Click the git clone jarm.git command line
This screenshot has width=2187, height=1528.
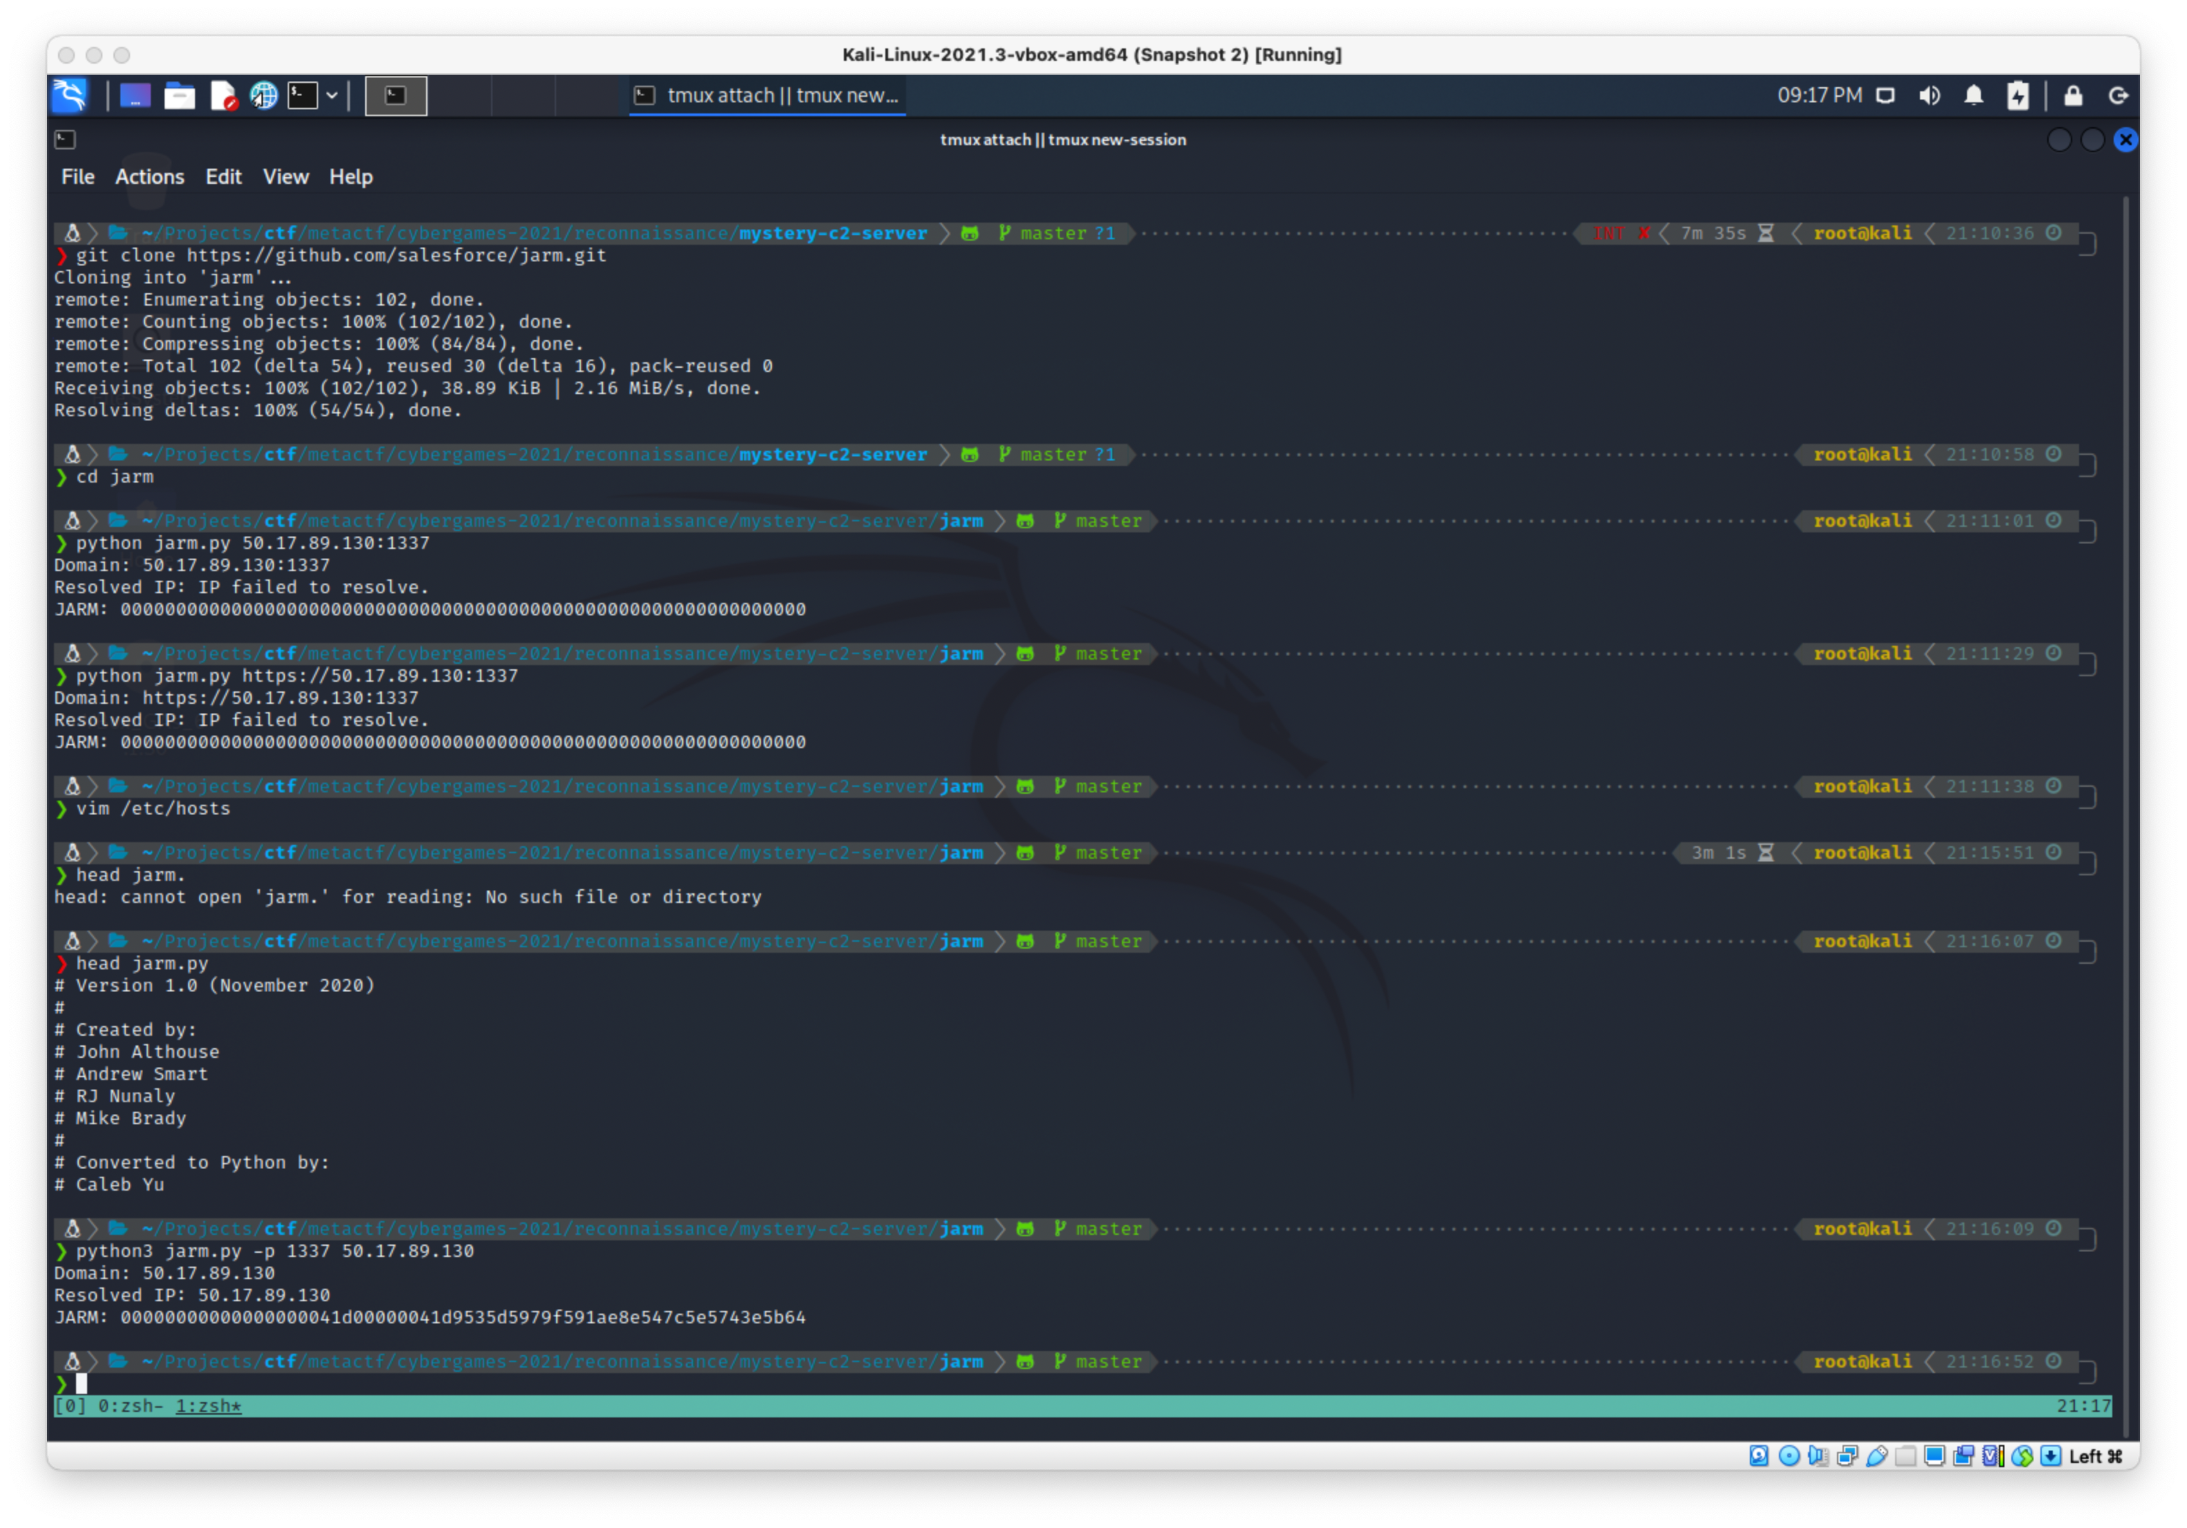coord(341,255)
